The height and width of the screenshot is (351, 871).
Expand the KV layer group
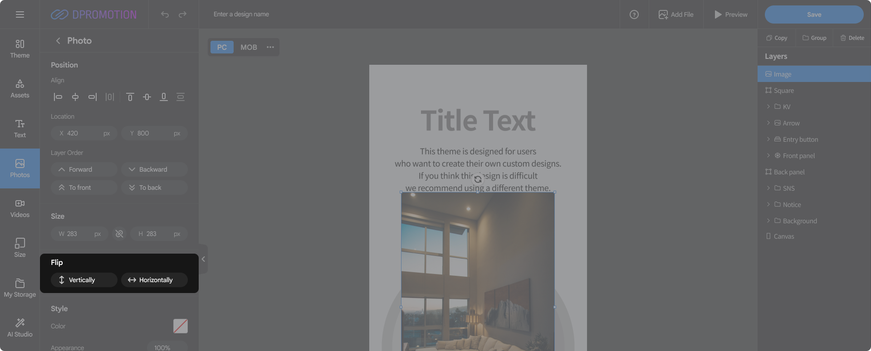768,107
